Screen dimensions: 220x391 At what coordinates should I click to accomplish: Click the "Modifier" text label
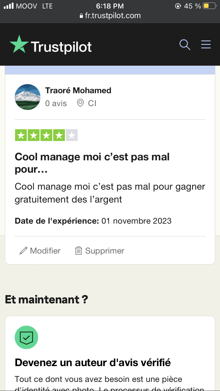click(45, 251)
